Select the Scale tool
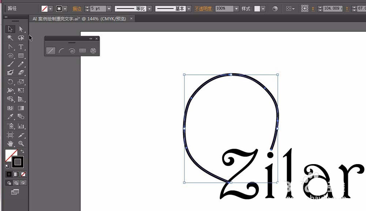 click(x=21, y=82)
